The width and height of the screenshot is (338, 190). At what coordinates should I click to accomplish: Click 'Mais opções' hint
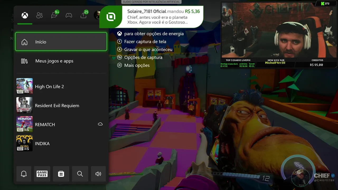(x=137, y=65)
